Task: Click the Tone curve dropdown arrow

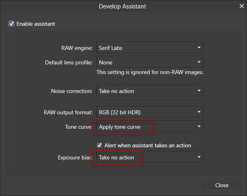Action: [199, 127]
